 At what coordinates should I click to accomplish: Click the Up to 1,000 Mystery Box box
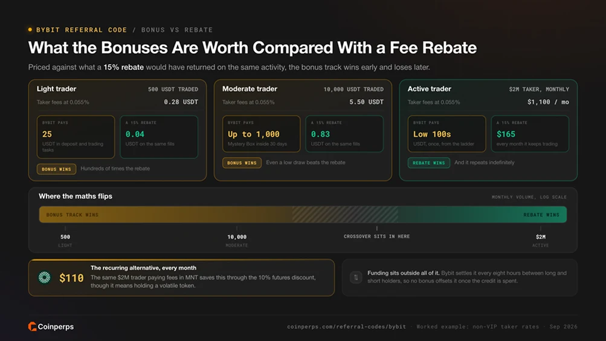(x=261, y=134)
